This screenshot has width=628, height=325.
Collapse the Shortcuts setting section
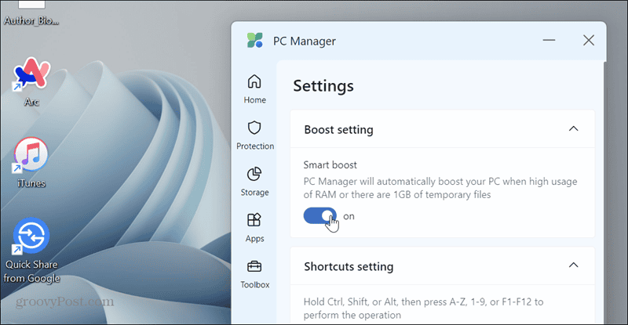pyautogui.click(x=574, y=265)
